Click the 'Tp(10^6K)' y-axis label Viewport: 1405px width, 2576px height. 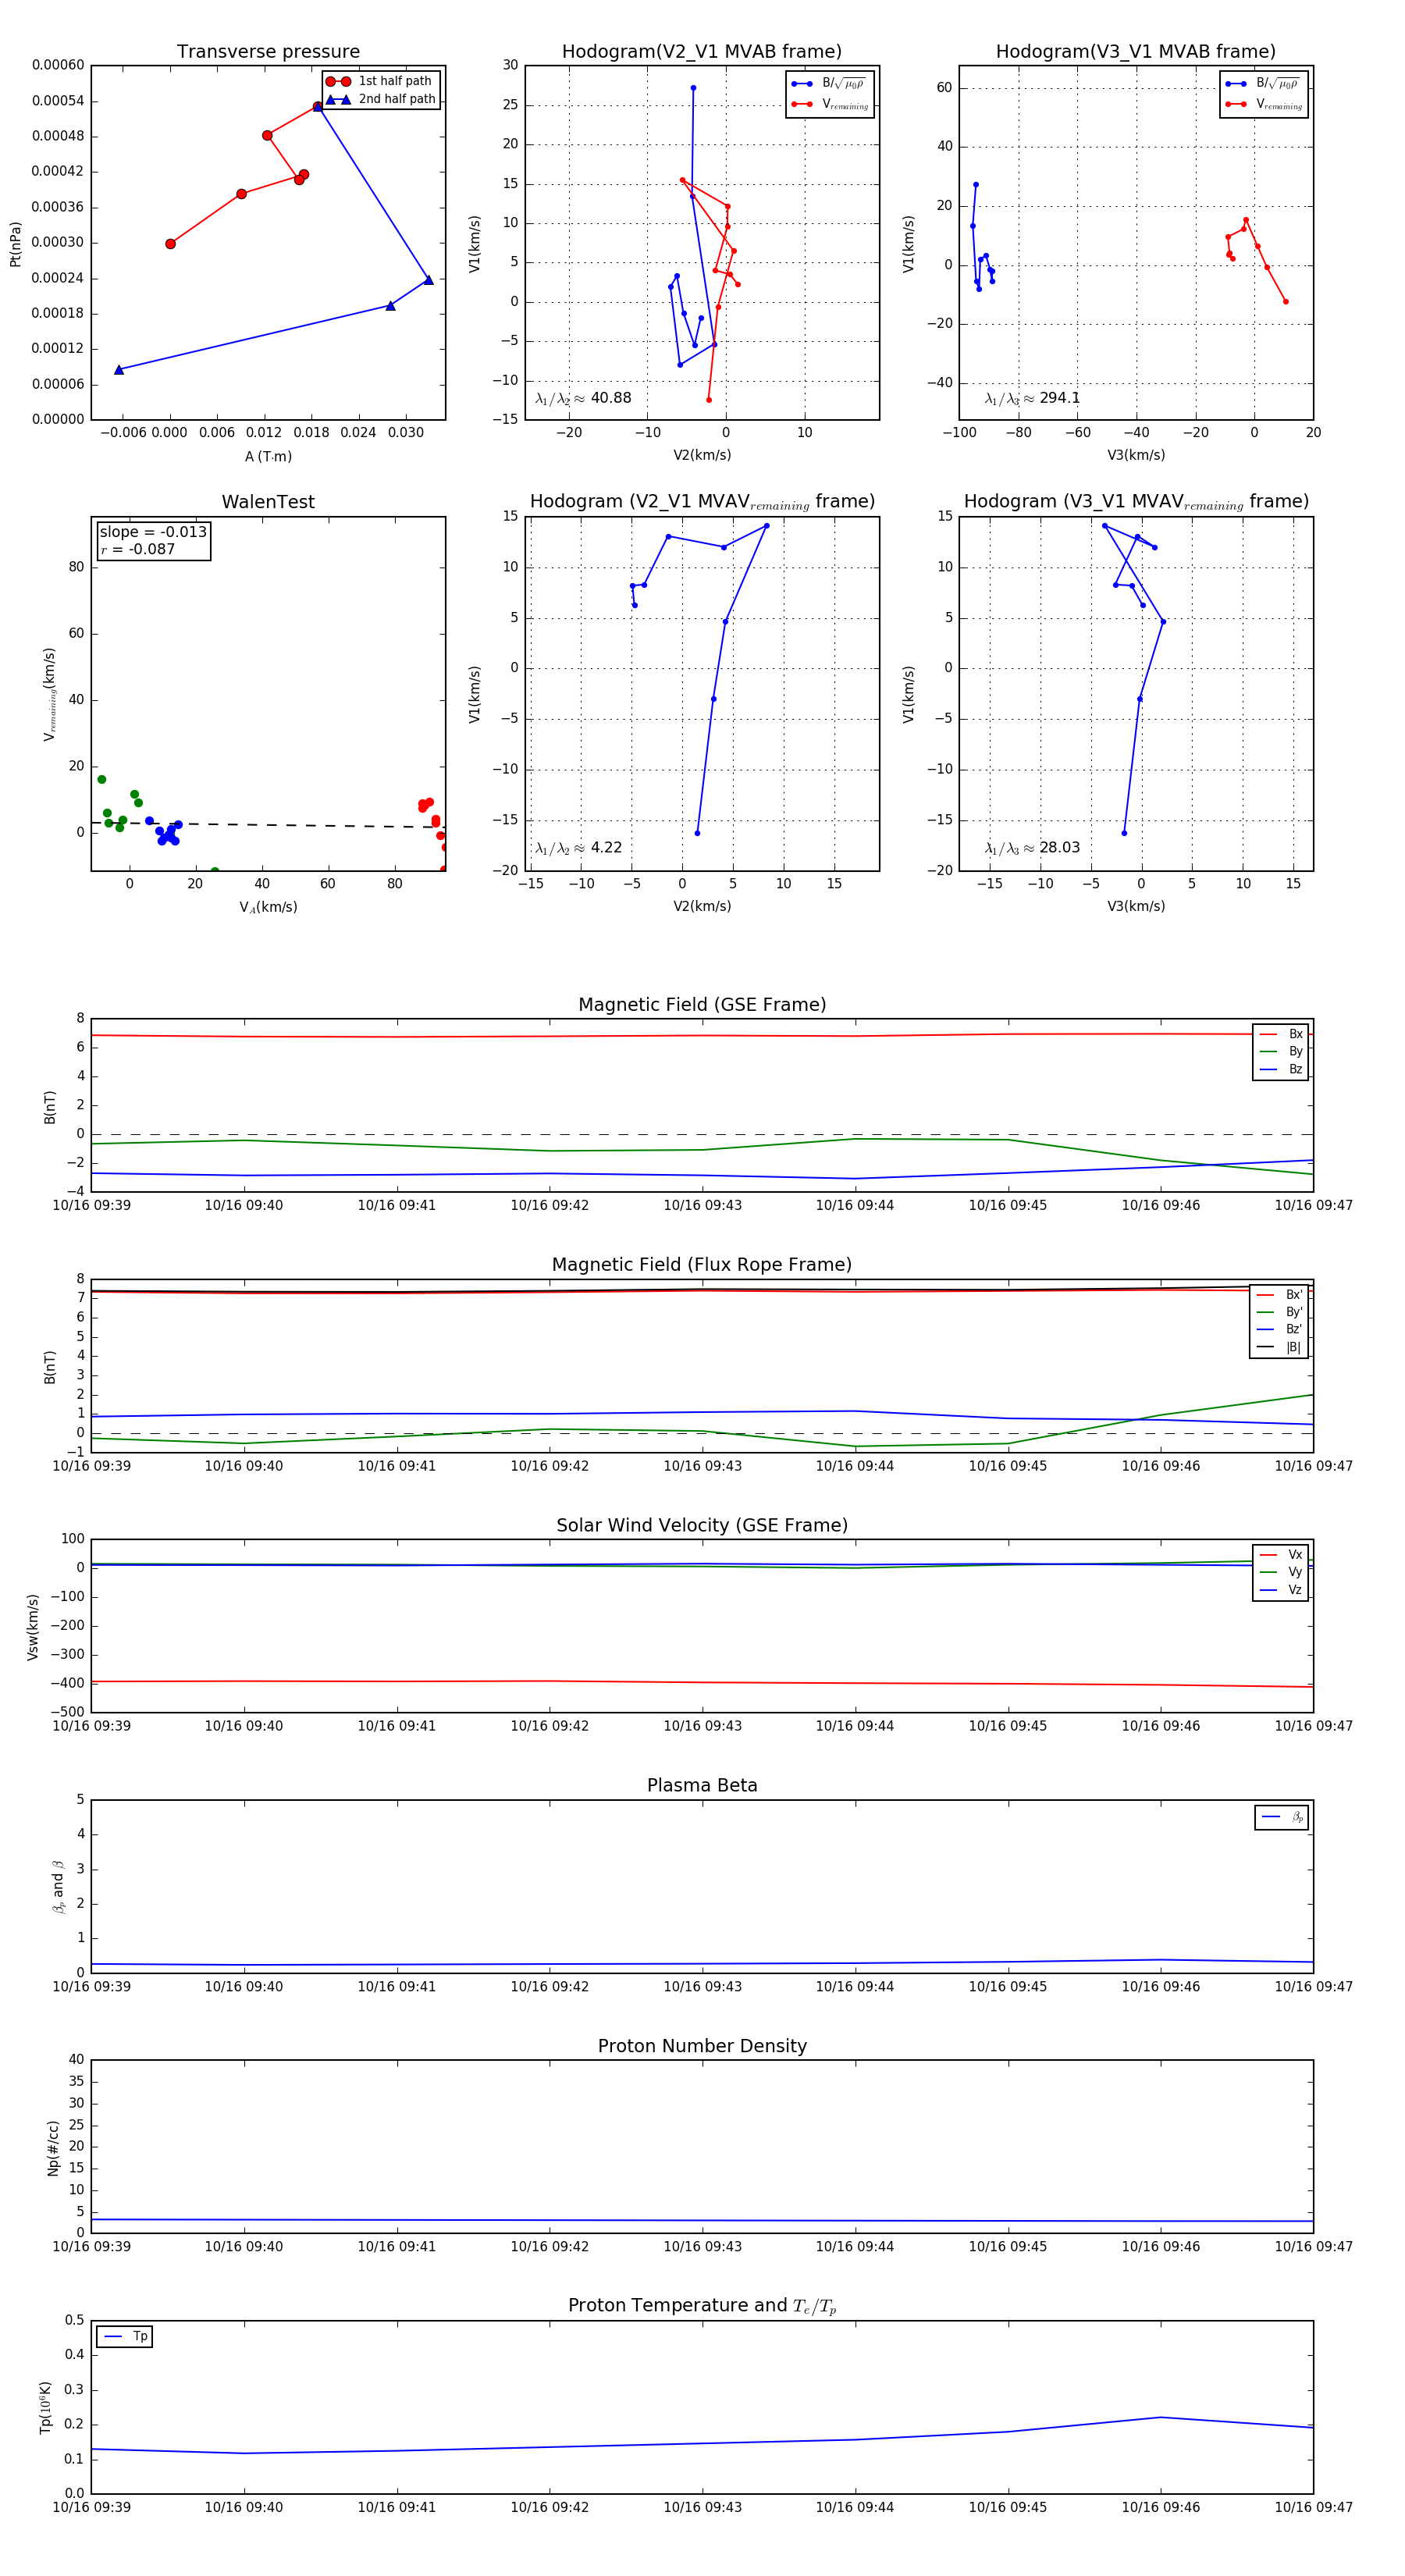pyautogui.click(x=45, y=2408)
